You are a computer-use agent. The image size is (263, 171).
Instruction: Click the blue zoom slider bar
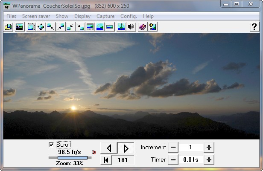72,158
